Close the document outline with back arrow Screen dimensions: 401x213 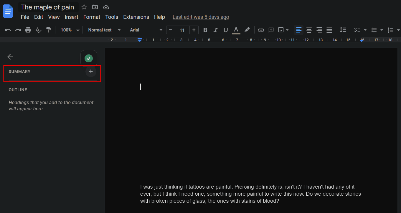[10, 57]
